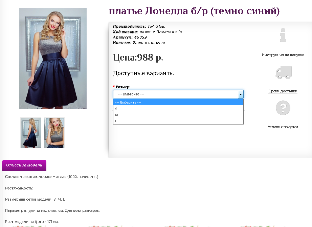Open the Сроки доставки link
Screen dimensions: 312x227
283,91
